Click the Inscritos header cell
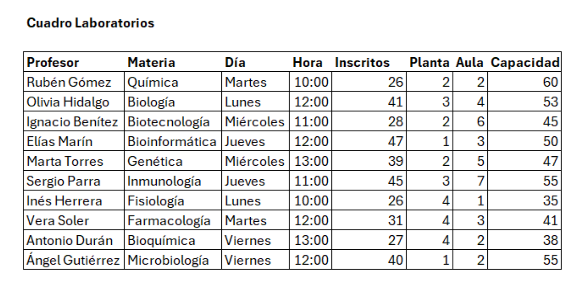The image size is (585, 286). point(362,63)
